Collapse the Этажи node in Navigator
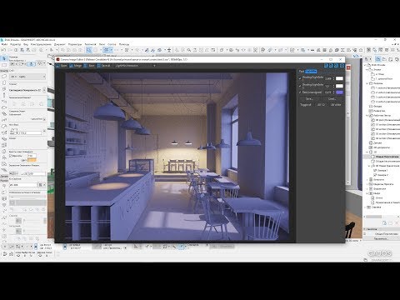Image resolution: width=400 pixels, height=300 pixels. tap(367, 69)
